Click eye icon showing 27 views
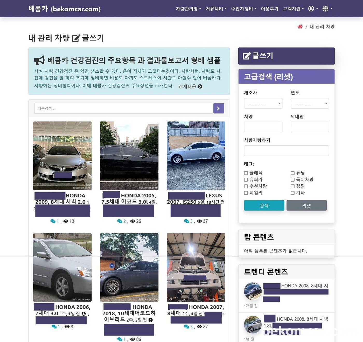 (x=199, y=327)
